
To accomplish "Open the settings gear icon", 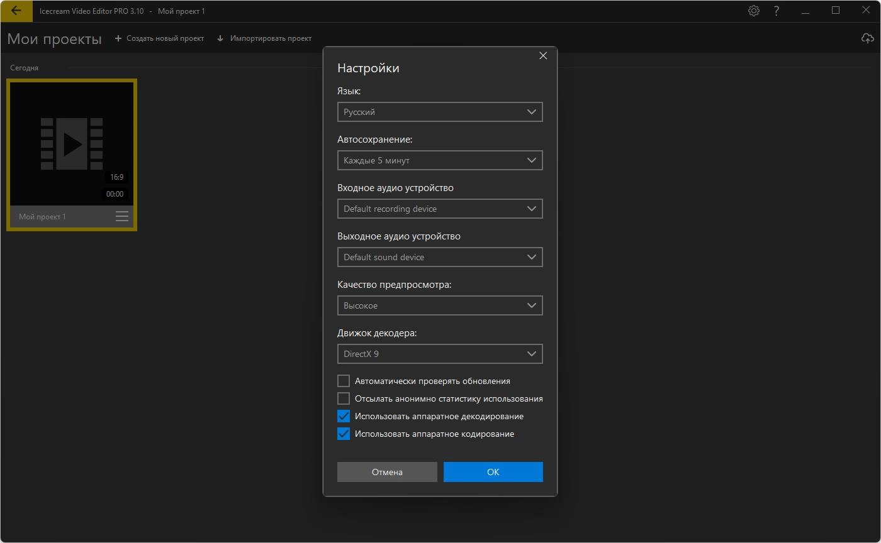I will coord(753,11).
